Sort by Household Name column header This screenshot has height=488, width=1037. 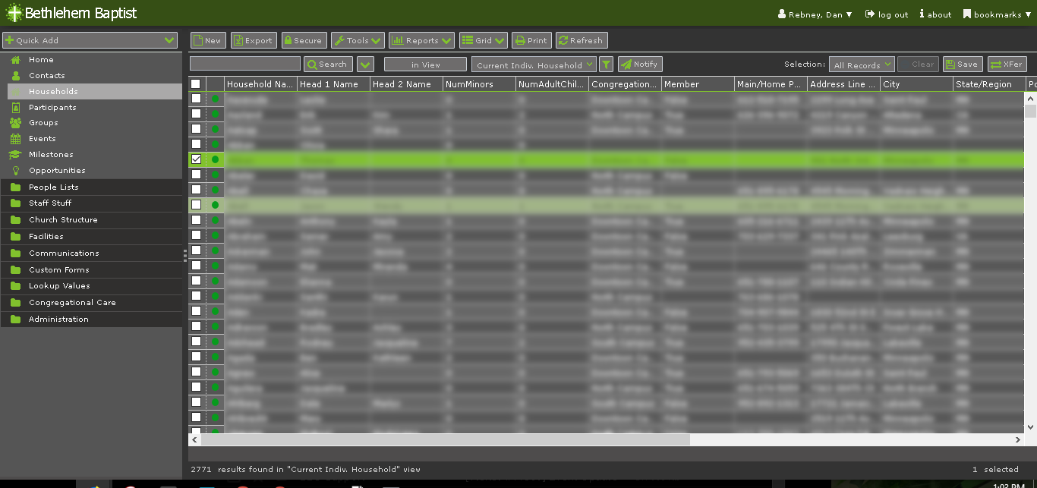pos(260,84)
